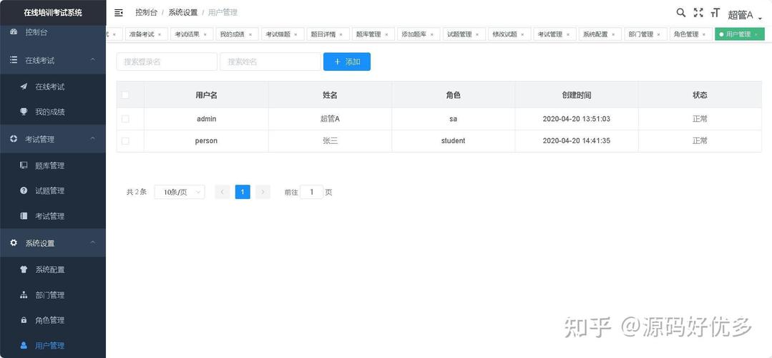
Task: Close the 部门管理 tab
Action: [659, 34]
